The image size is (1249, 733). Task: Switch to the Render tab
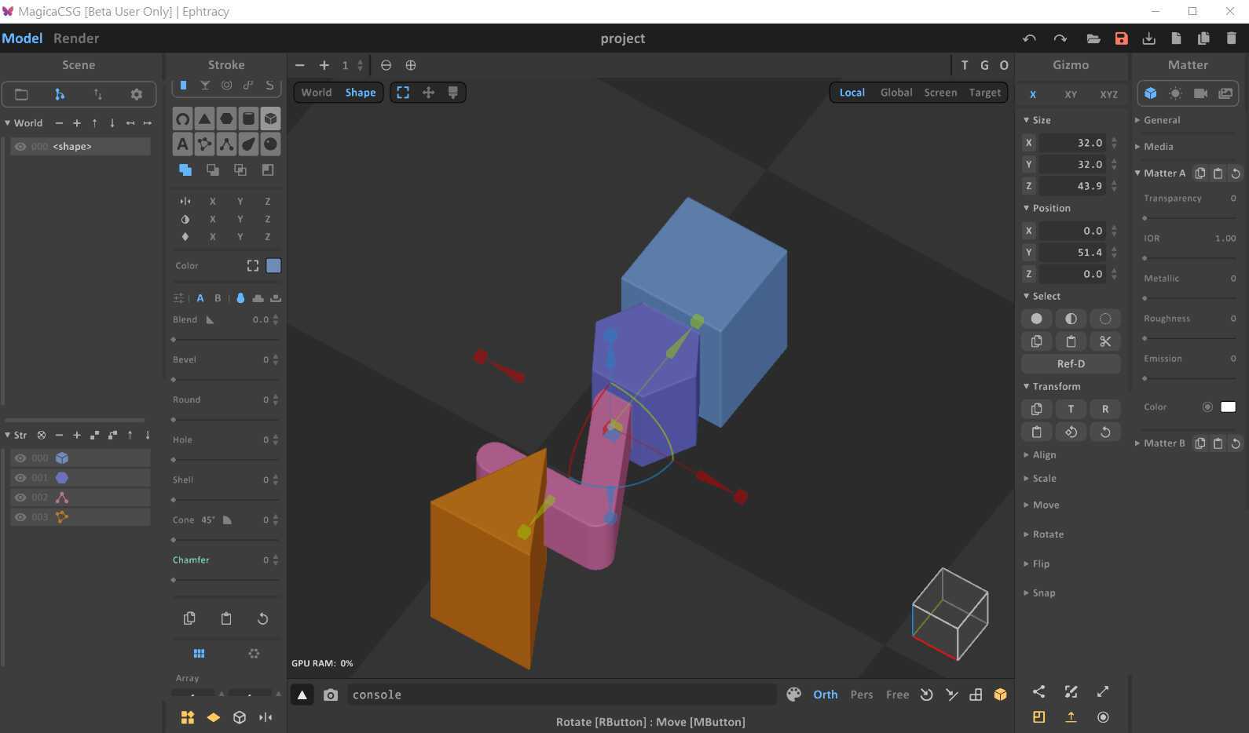[76, 38]
